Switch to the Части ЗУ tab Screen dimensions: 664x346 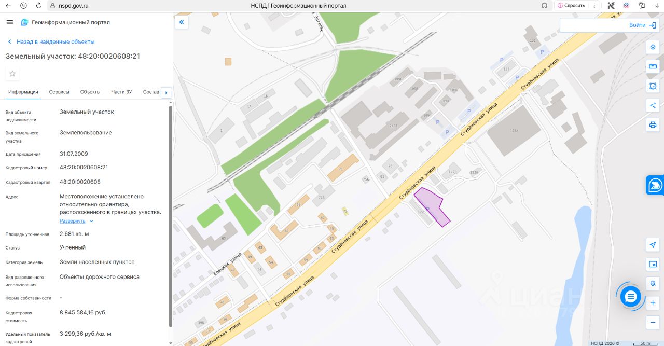[x=121, y=92]
